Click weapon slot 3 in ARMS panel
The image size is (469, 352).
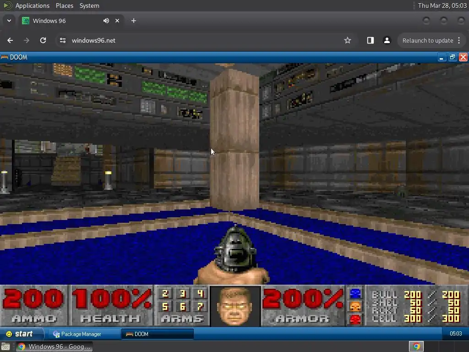click(x=183, y=294)
